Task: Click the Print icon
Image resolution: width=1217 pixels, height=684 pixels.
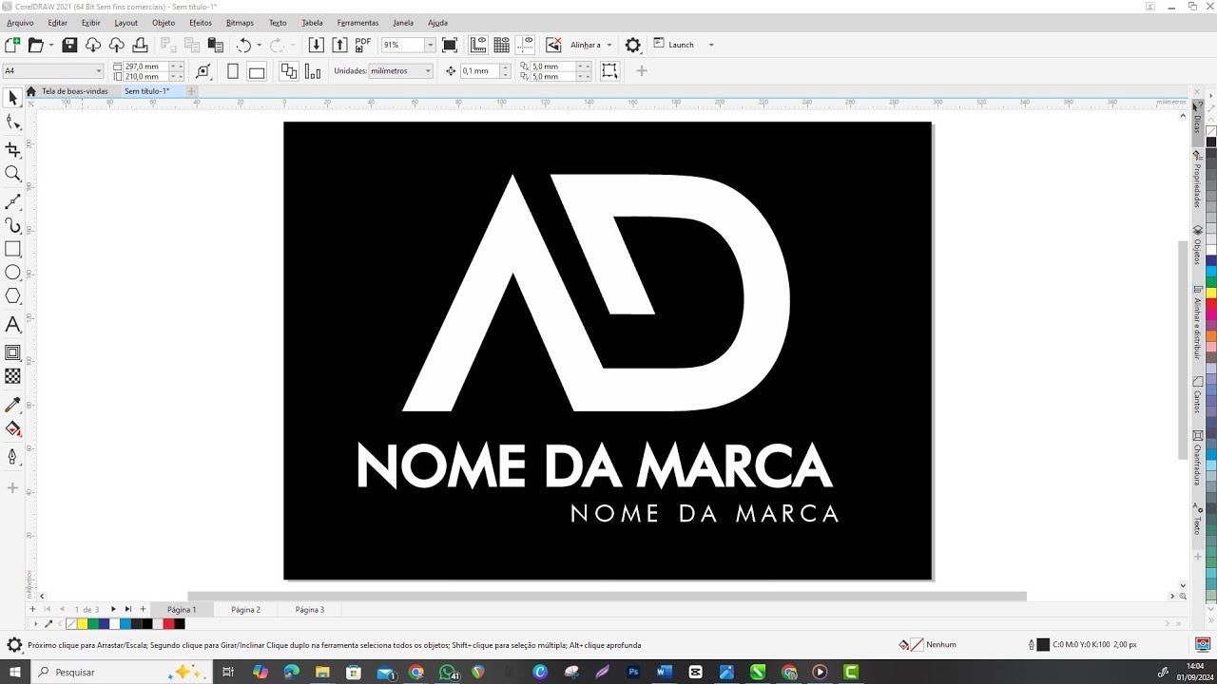Action: point(140,45)
